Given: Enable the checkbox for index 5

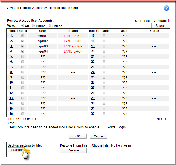Looking at the screenshot, I should (x=23, y=56).
